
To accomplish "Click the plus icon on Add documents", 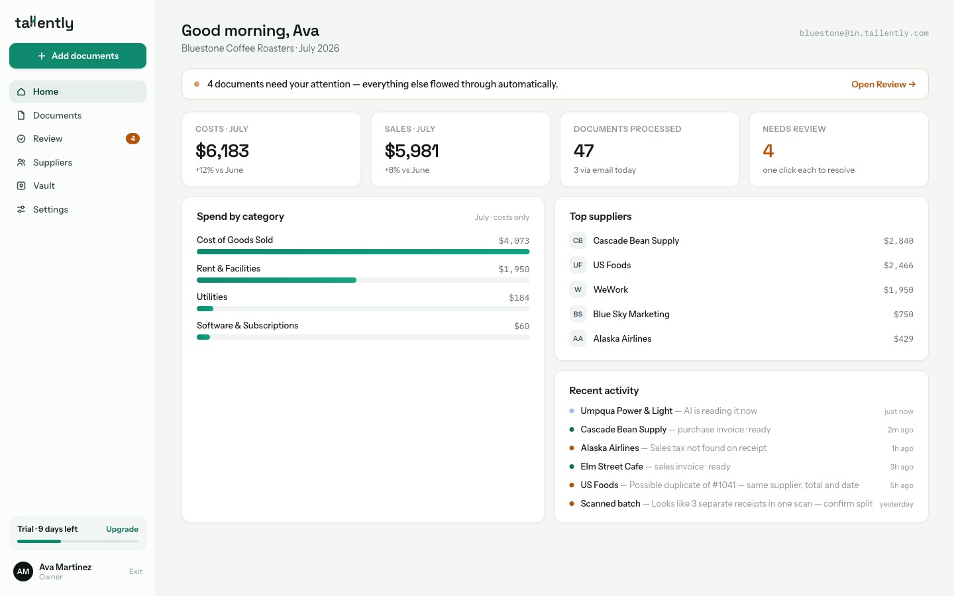I will (x=42, y=56).
